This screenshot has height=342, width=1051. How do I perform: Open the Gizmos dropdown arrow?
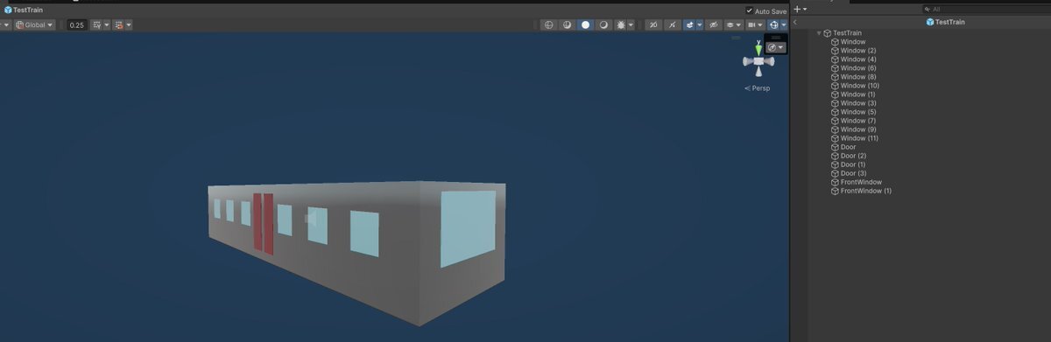click(784, 24)
